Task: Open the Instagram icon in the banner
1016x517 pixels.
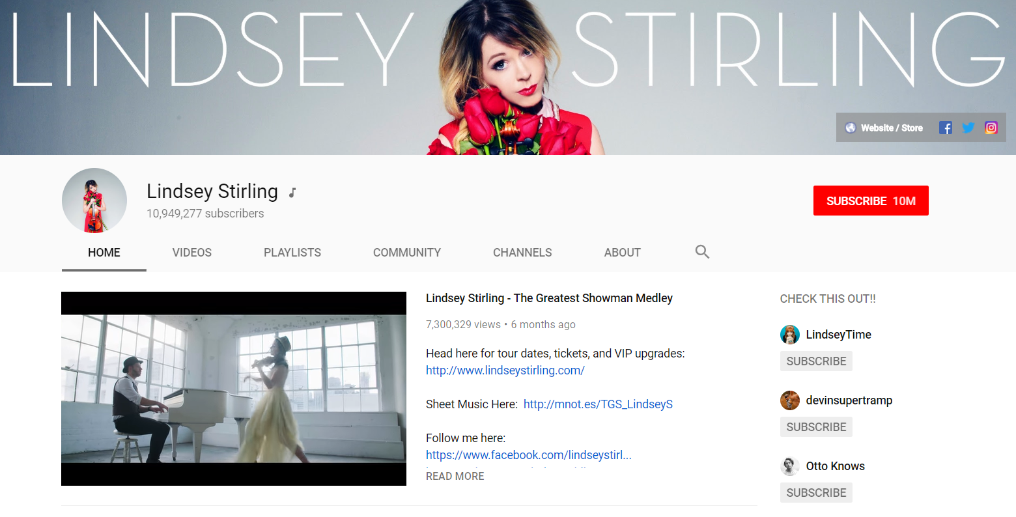Action: click(991, 128)
